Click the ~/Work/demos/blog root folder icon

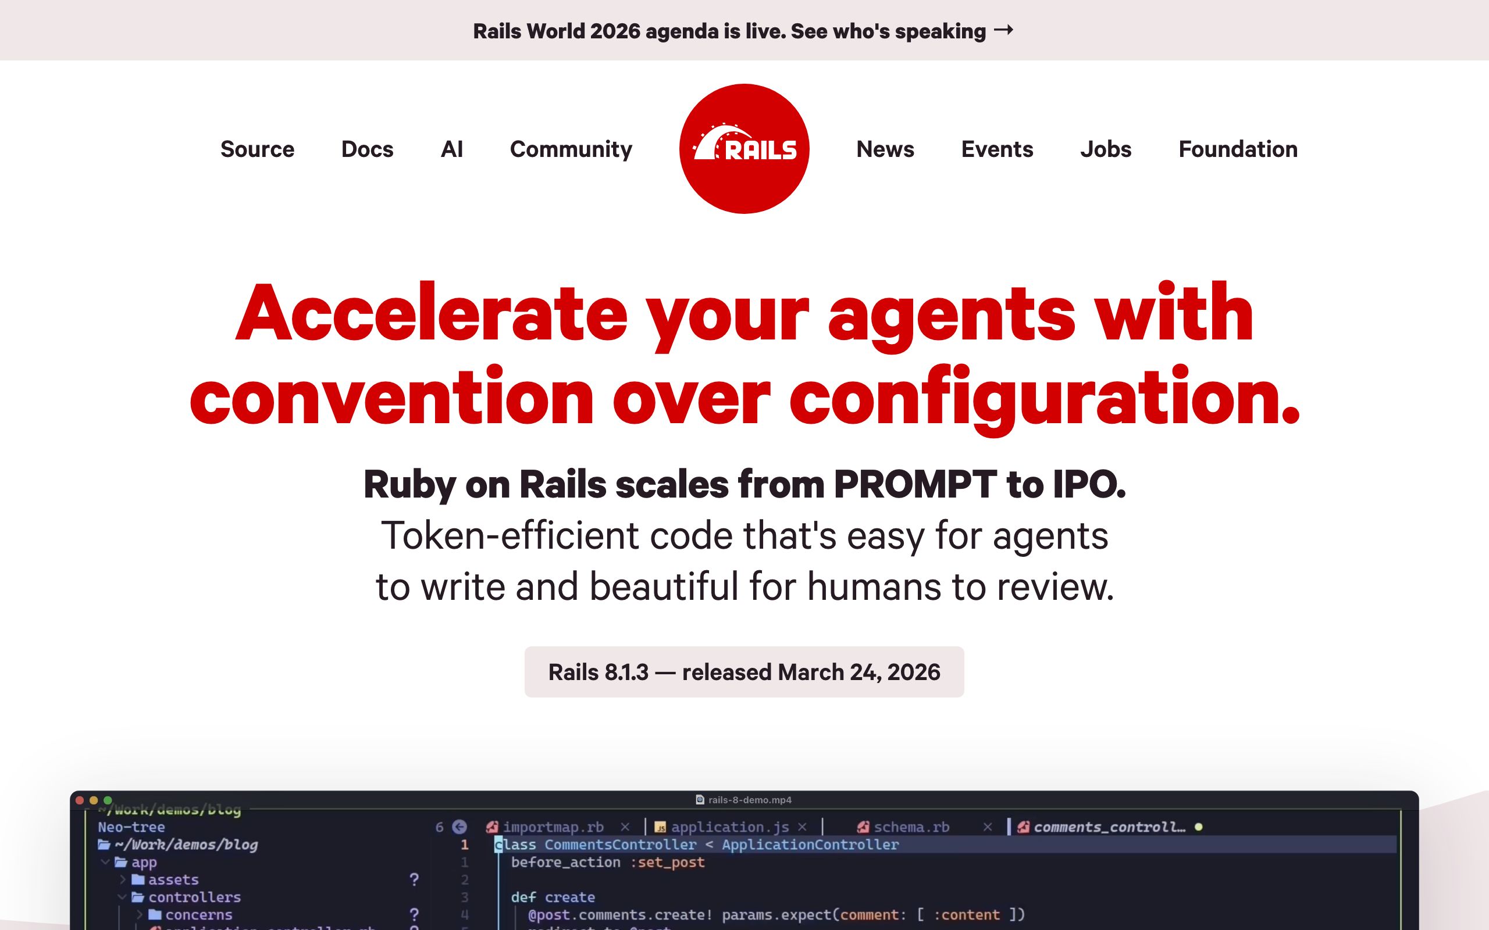(104, 845)
